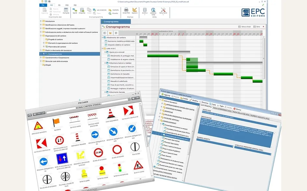This screenshot has height=191, width=307.
Task: Select 'Pozzi drenanti' in the Archivio tree
Action: (x=166, y=156)
